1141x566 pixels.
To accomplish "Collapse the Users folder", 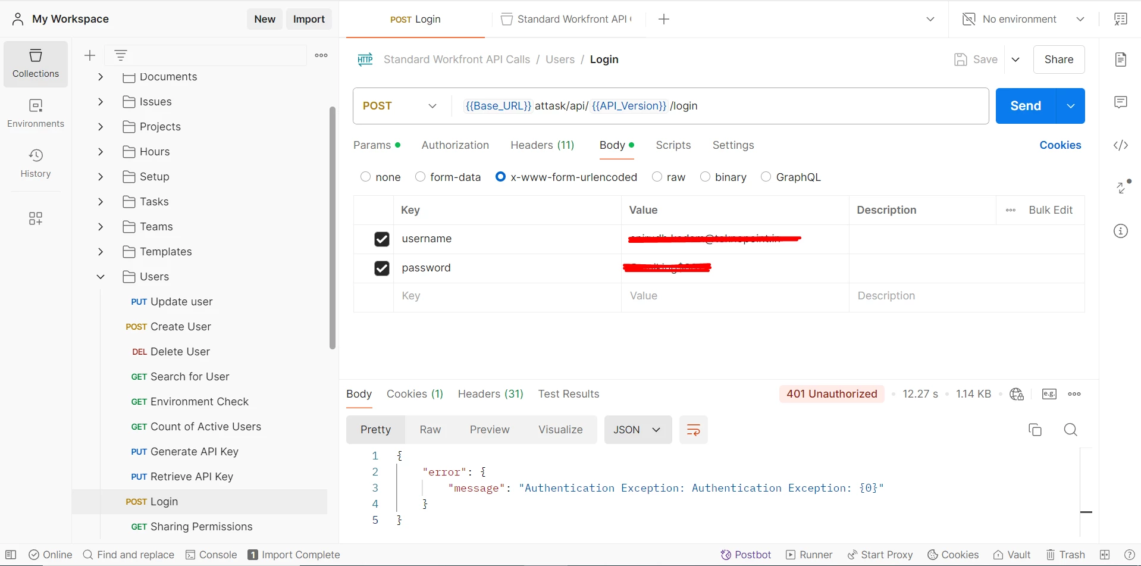I will click(101, 277).
